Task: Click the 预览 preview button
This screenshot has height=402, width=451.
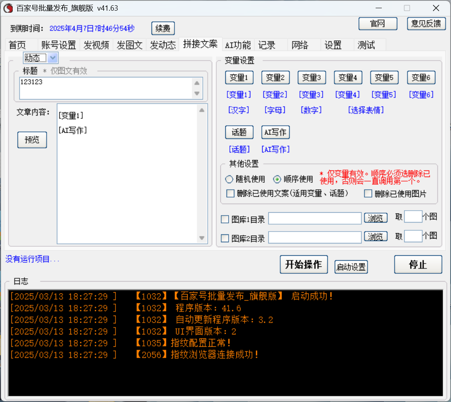Action: coord(32,140)
